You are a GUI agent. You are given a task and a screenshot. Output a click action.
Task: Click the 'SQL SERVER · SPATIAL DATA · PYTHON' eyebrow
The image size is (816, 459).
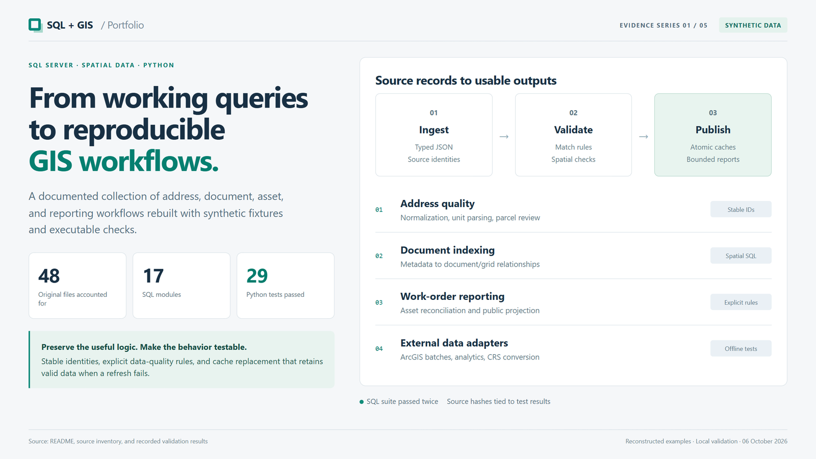click(101, 65)
